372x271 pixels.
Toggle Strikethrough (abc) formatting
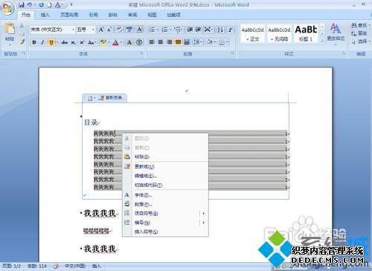click(65, 42)
